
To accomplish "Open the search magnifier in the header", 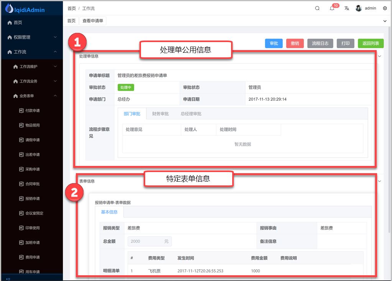I will coord(317,8).
